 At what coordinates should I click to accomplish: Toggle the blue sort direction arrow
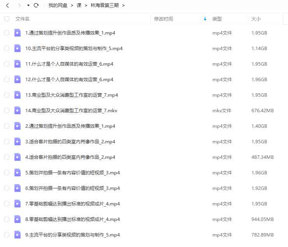[x=205, y=19]
